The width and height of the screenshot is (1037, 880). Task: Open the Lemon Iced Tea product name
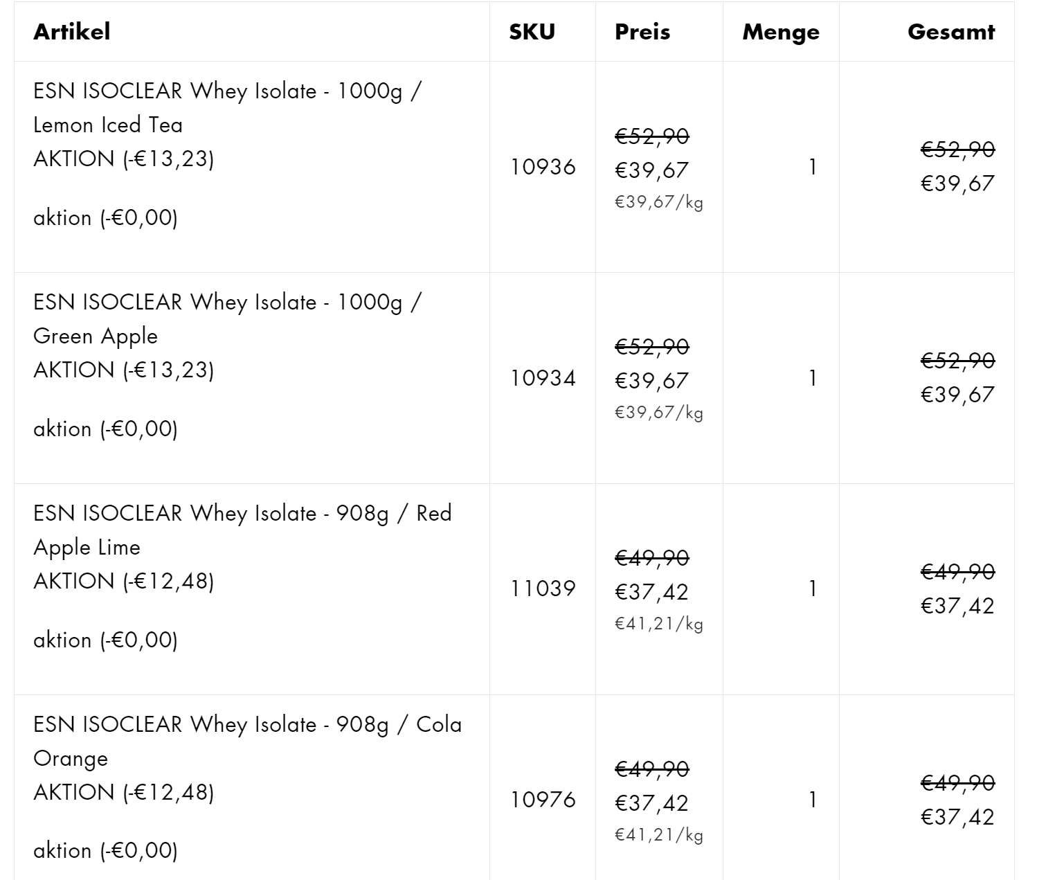[x=227, y=107]
